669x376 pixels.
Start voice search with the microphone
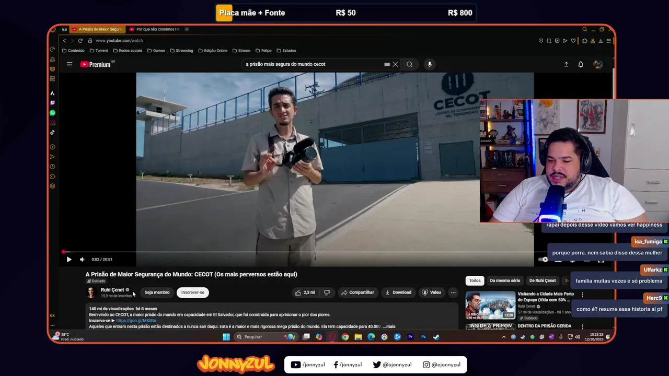[x=430, y=64]
